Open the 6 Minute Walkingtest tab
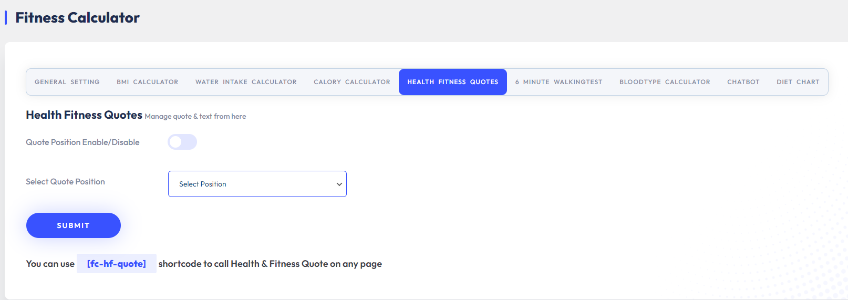Image resolution: width=848 pixels, height=300 pixels. tap(559, 82)
